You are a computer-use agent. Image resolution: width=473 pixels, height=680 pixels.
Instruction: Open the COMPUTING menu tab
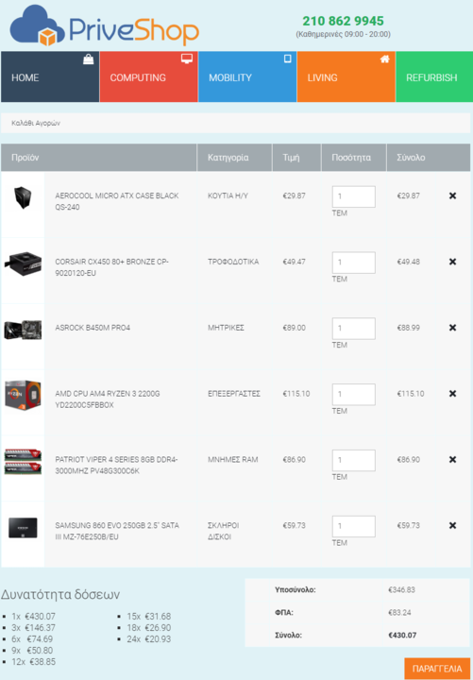coord(149,76)
